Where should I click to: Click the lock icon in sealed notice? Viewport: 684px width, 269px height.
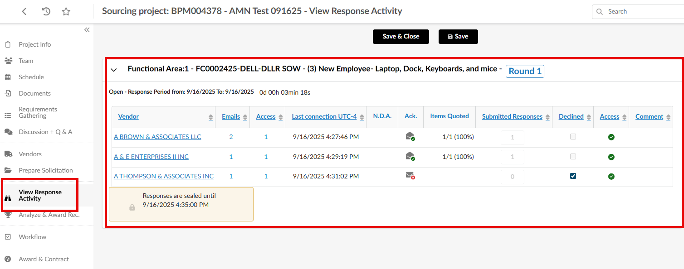pos(132,207)
